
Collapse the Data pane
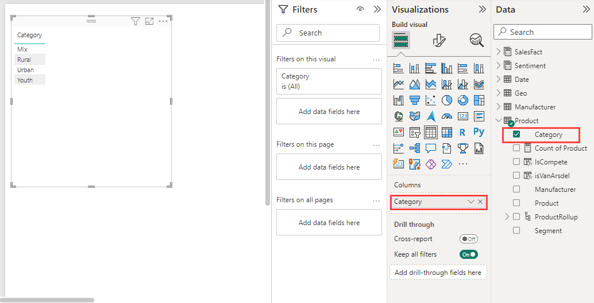coord(586,9)
